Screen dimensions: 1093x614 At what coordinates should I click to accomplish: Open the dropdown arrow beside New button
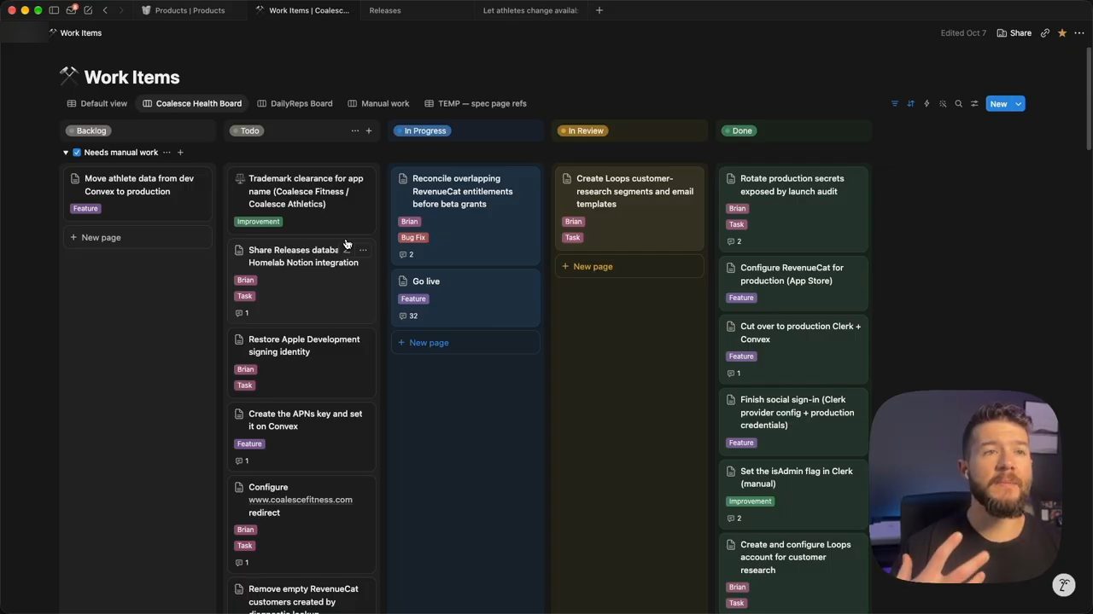tap(1018, 104)
